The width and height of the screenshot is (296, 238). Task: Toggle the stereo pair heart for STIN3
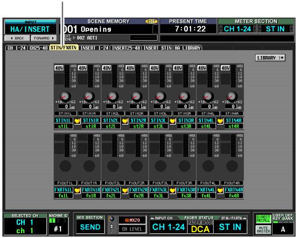pyautogui.click(x=172, y=121)
